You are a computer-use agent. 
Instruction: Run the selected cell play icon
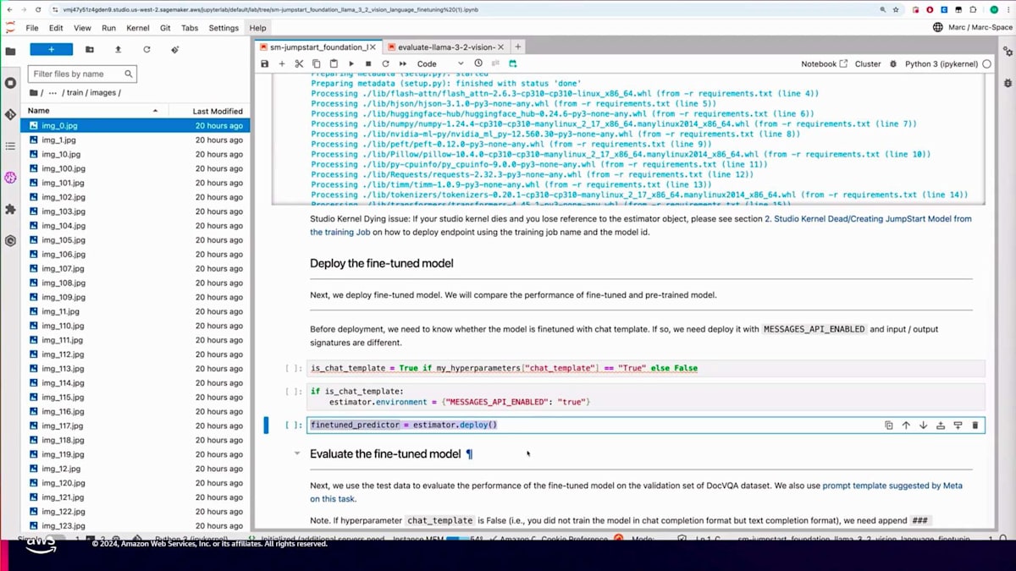351,63
